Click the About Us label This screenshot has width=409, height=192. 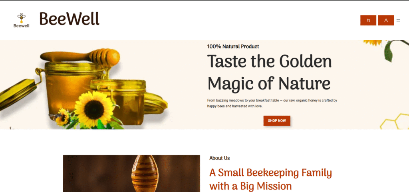coord(219,158)
